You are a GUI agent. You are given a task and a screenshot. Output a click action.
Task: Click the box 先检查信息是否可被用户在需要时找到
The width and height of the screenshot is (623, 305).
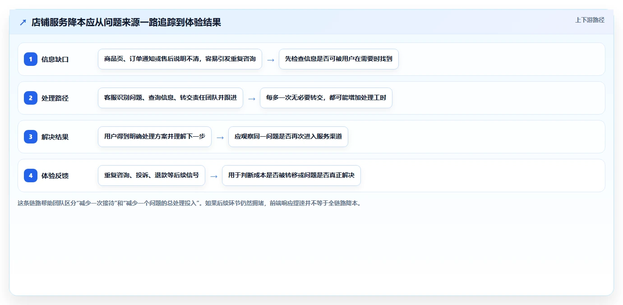[339, 59]
